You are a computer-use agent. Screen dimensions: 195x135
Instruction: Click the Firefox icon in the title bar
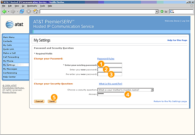point(2,2)
